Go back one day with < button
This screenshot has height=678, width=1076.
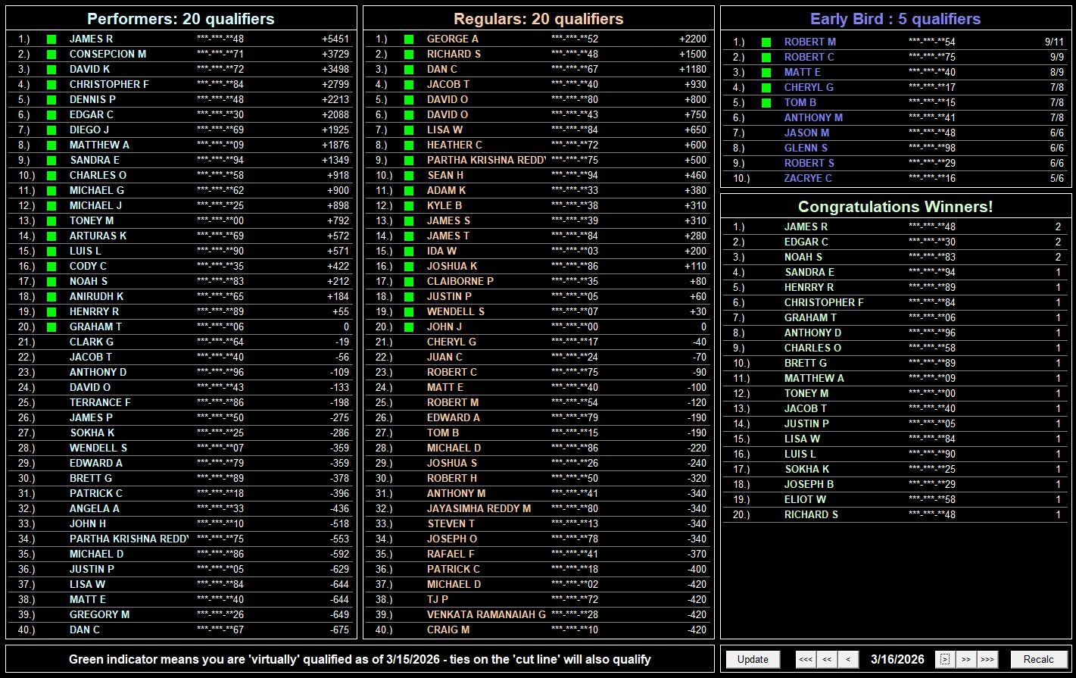[x=848, y=659]
